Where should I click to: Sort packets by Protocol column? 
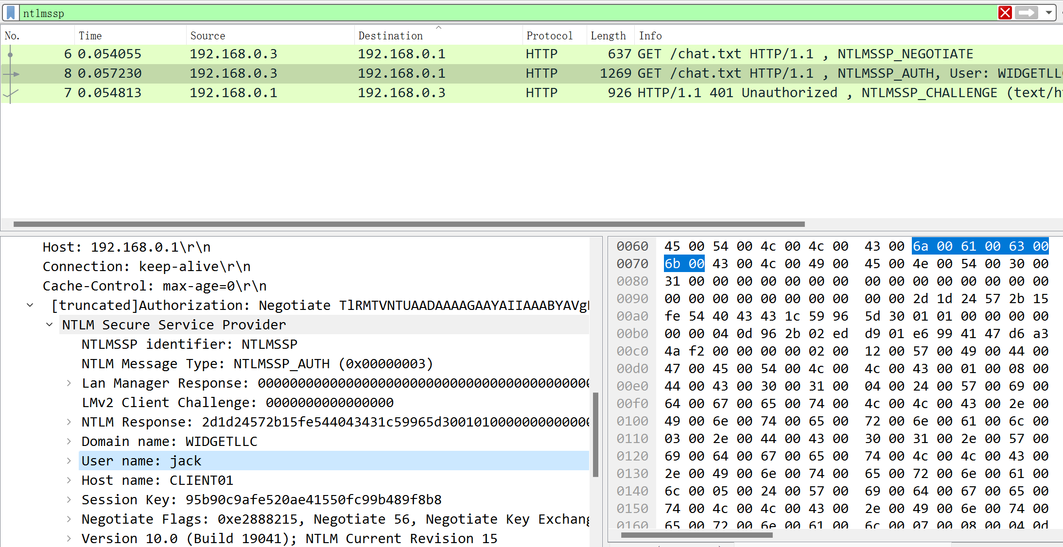555,35
